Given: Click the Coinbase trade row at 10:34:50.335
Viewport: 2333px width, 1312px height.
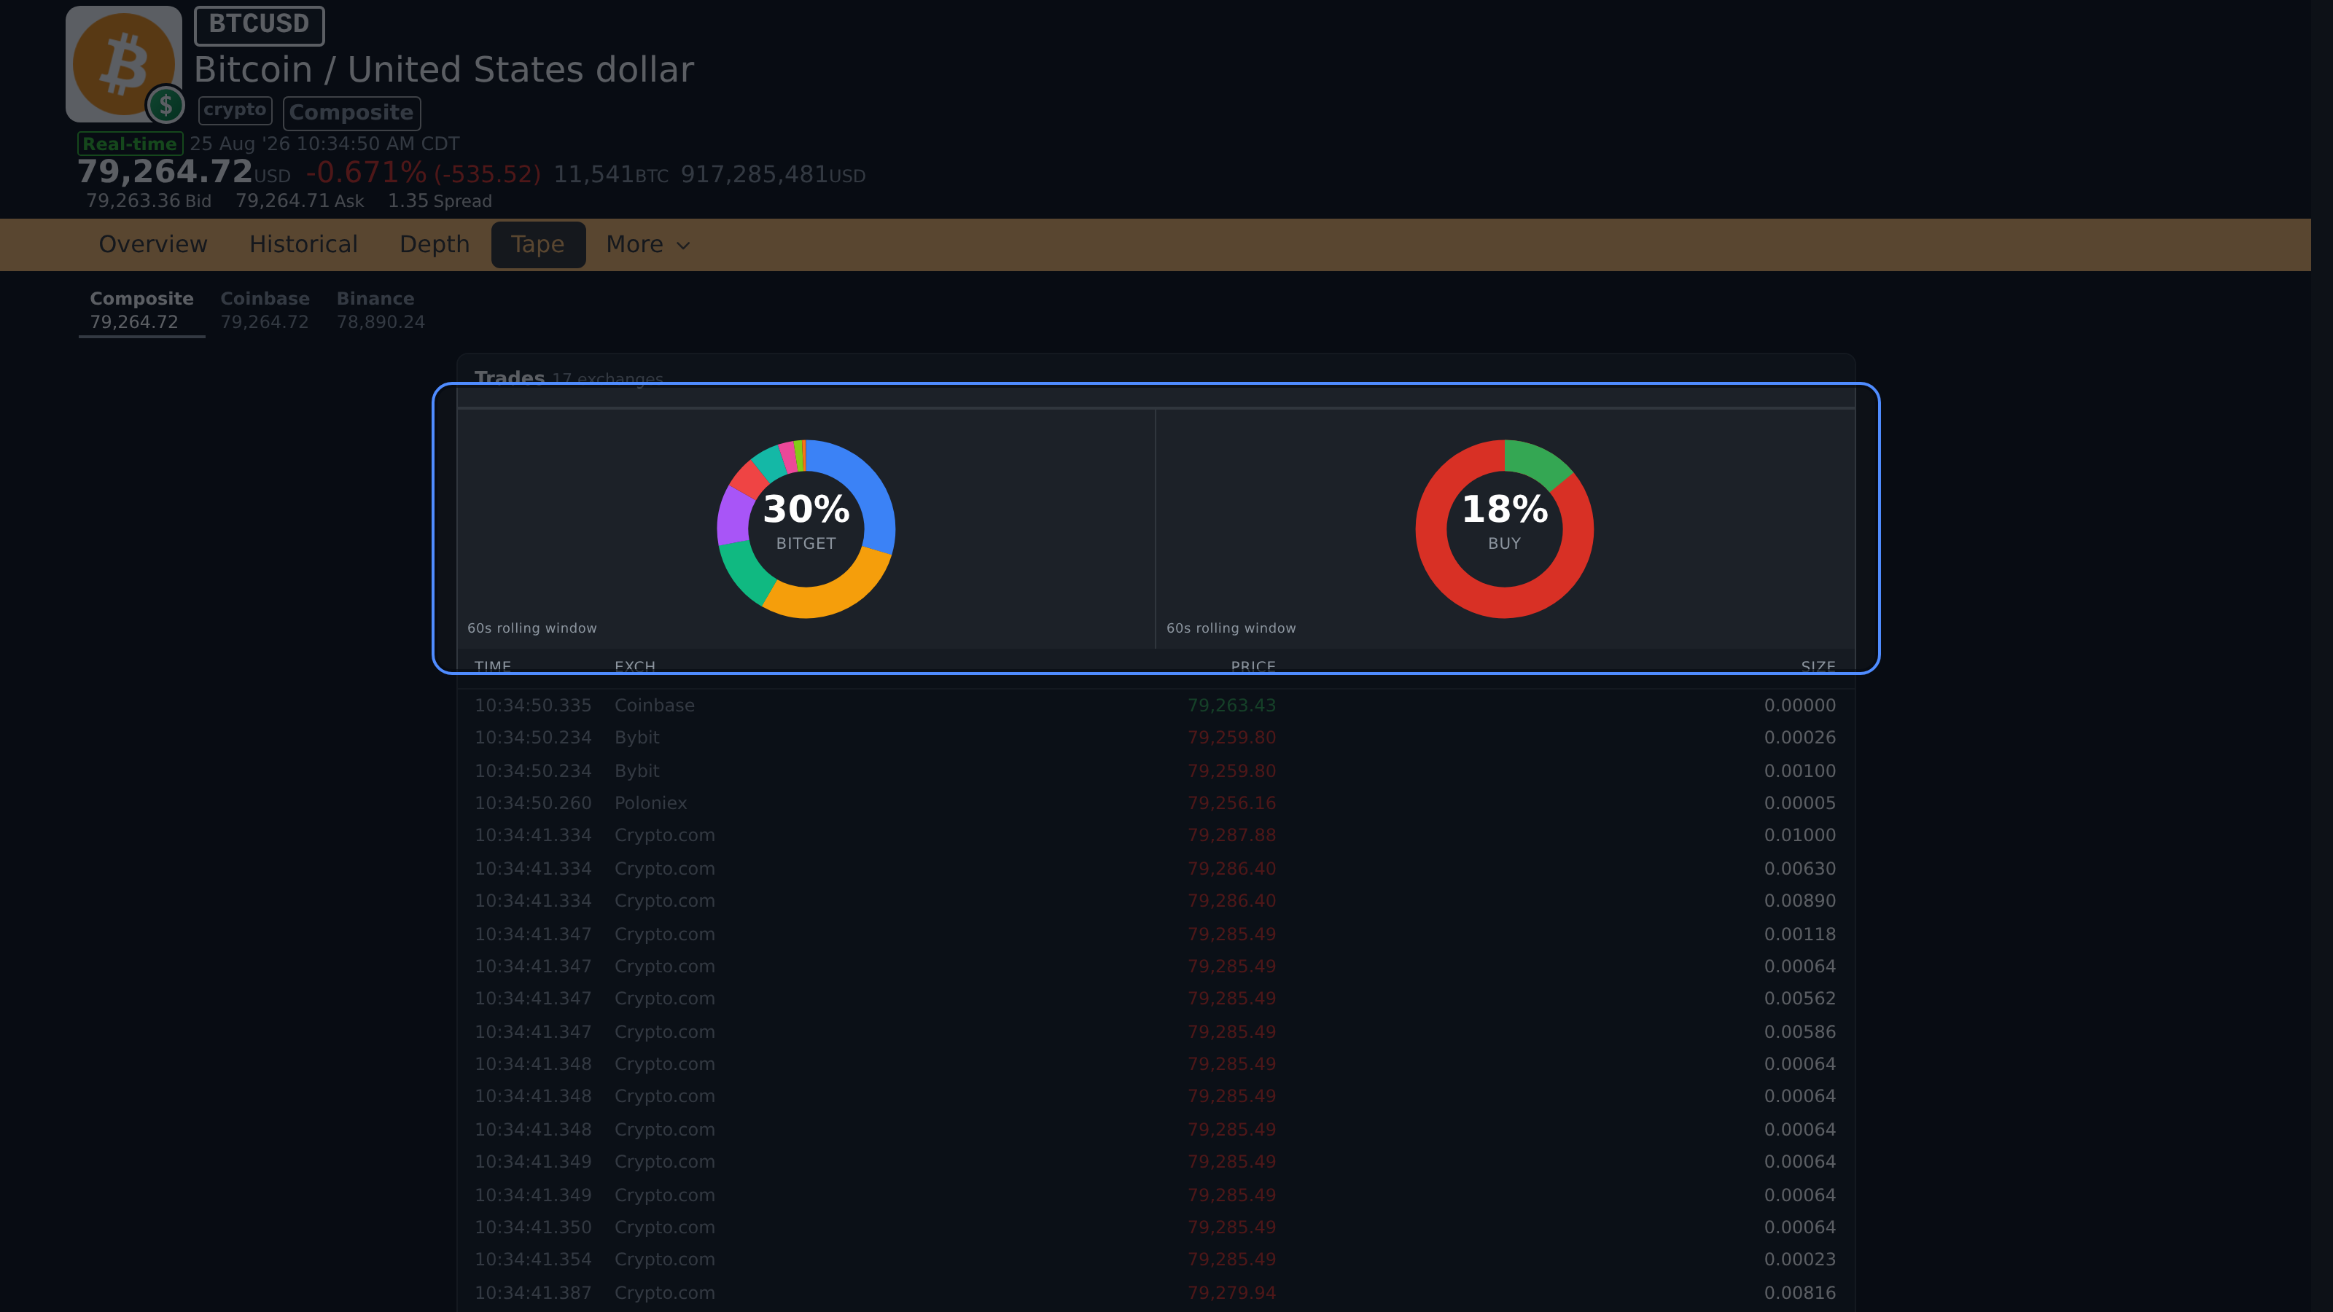Looking at the screenshot, I should (1156, 706).
